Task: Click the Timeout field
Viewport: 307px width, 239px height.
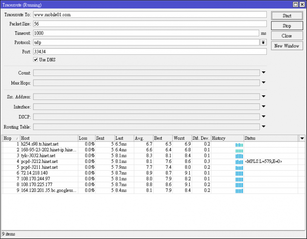Action: (146, 33)
